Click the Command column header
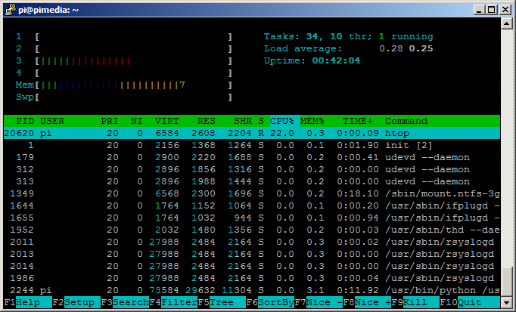This screenshot has width=516, height=312. tap(406, 121)
